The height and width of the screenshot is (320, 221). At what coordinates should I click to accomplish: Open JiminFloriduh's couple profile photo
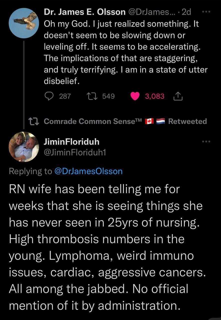[x=24, y=146]
